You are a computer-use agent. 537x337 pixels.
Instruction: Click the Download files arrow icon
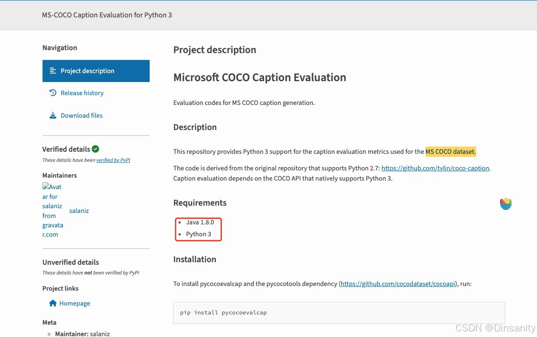53,116
